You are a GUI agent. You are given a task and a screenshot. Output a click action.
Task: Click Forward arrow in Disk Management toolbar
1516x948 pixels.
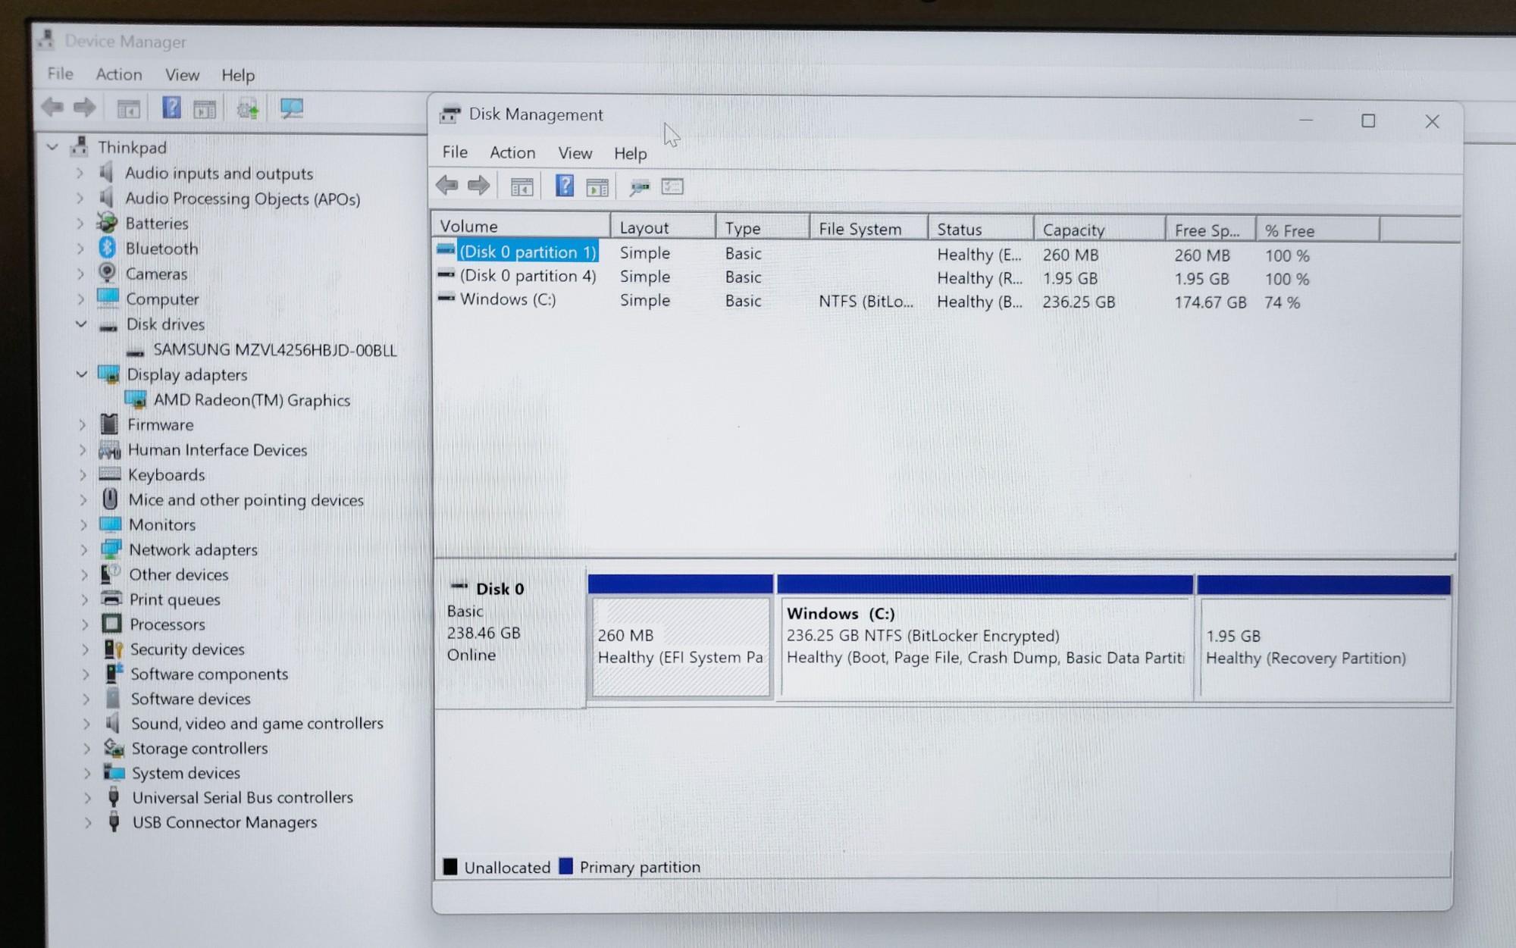tap(479, 185)
